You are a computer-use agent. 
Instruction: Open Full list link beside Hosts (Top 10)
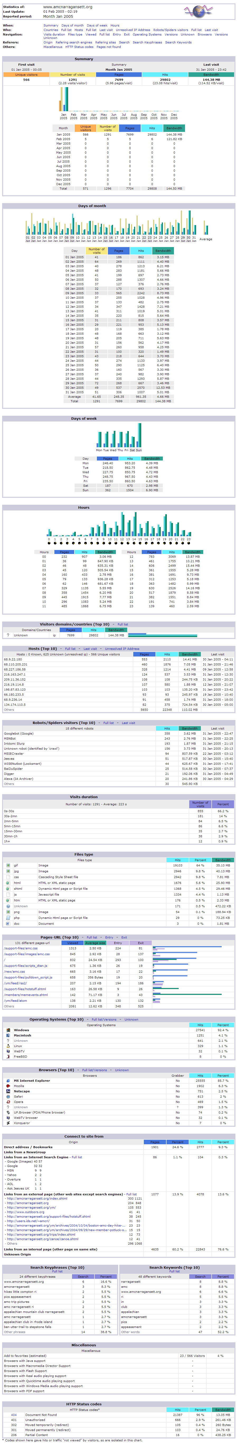tap(70, 649)
